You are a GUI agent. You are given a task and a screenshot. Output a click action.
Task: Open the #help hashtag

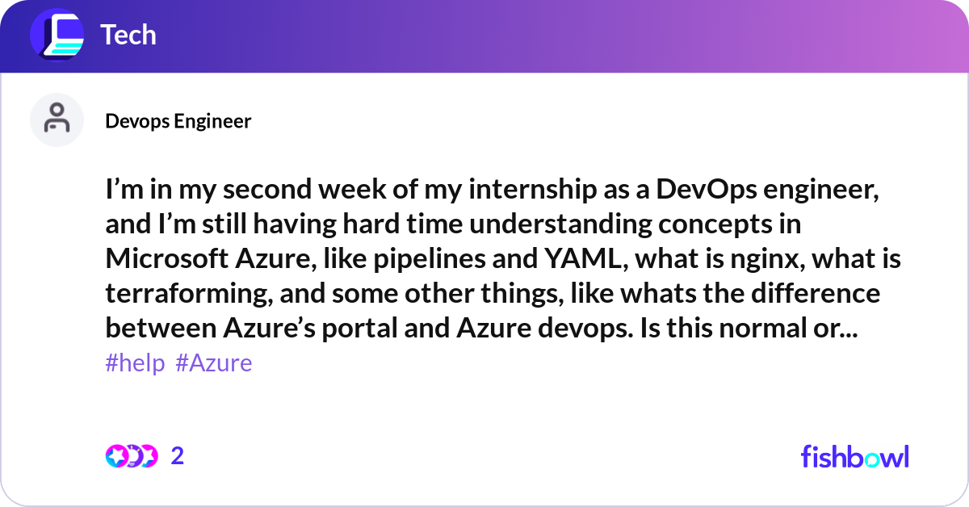pyautogui.click(x=134, y=362)
